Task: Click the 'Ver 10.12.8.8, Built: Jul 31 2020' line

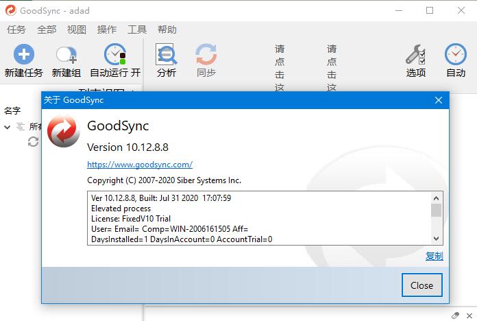Action: pos(161,198)
